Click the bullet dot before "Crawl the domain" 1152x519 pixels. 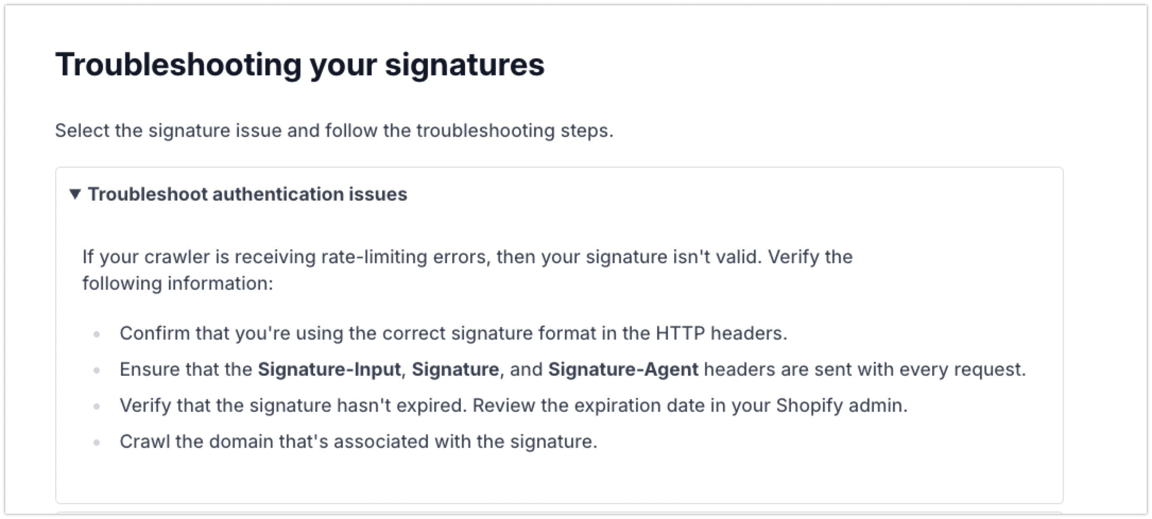coord(97,443)
